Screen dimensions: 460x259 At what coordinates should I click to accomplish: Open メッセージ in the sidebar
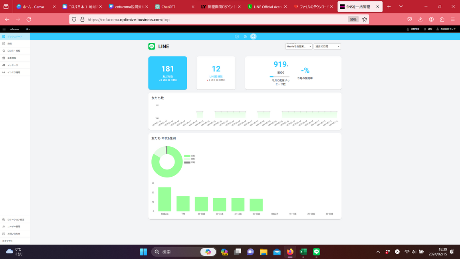coord(12,65)
